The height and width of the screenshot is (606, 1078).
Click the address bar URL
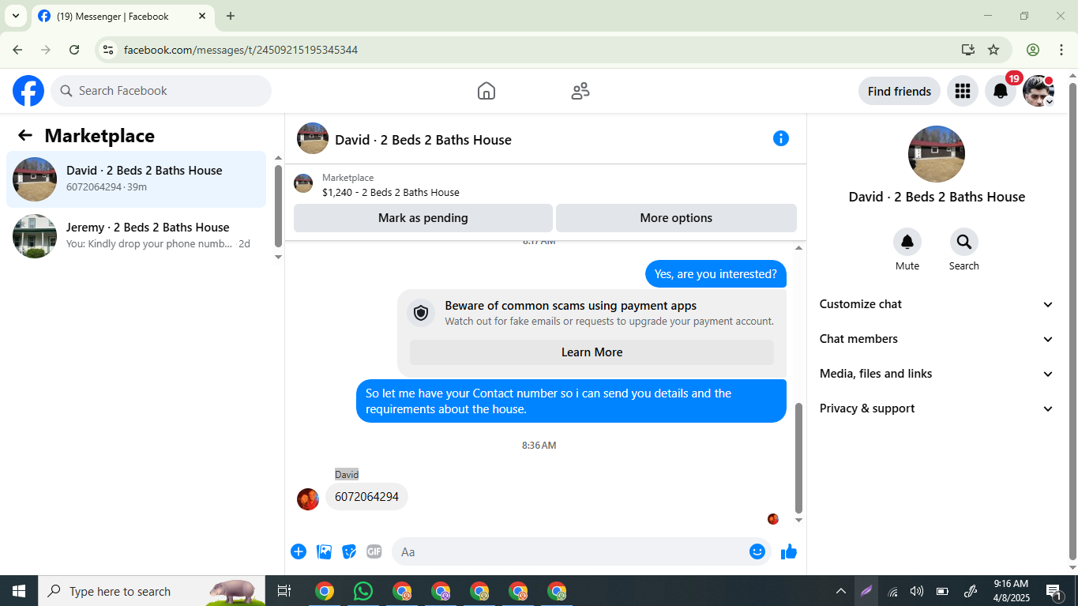(241, 50)
